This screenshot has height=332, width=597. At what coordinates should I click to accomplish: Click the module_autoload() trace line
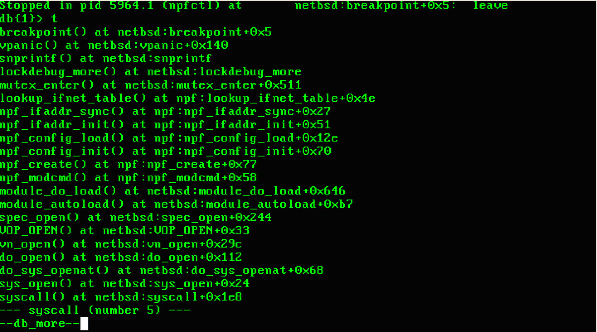pyautogui.click(x=177, y=204)
